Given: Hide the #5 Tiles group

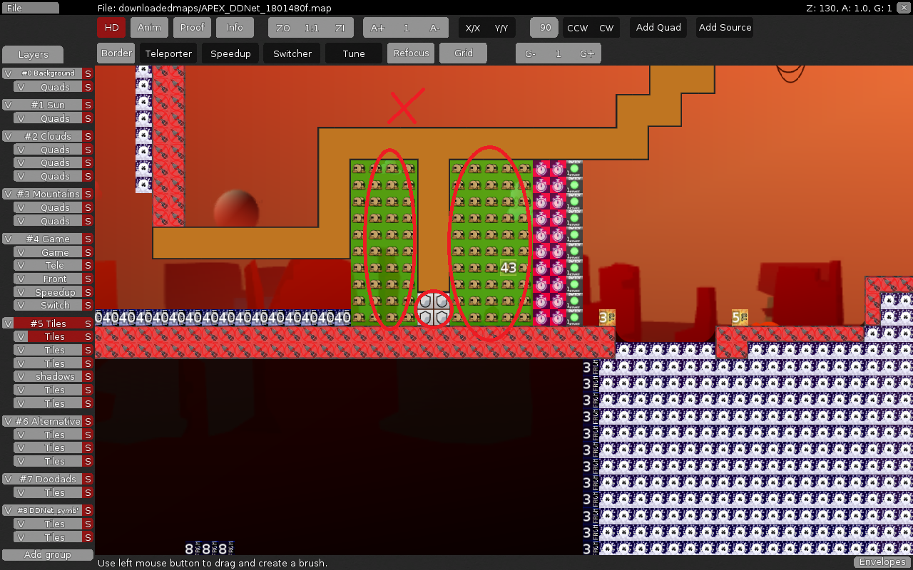Looking at the screenshot, I should (8, 323).
